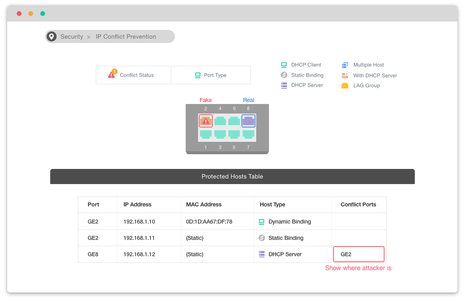The image size is (469, 306).
Task: Open the Security breadcrumb link
Action: pyautogui.click(x=72, y=37)
